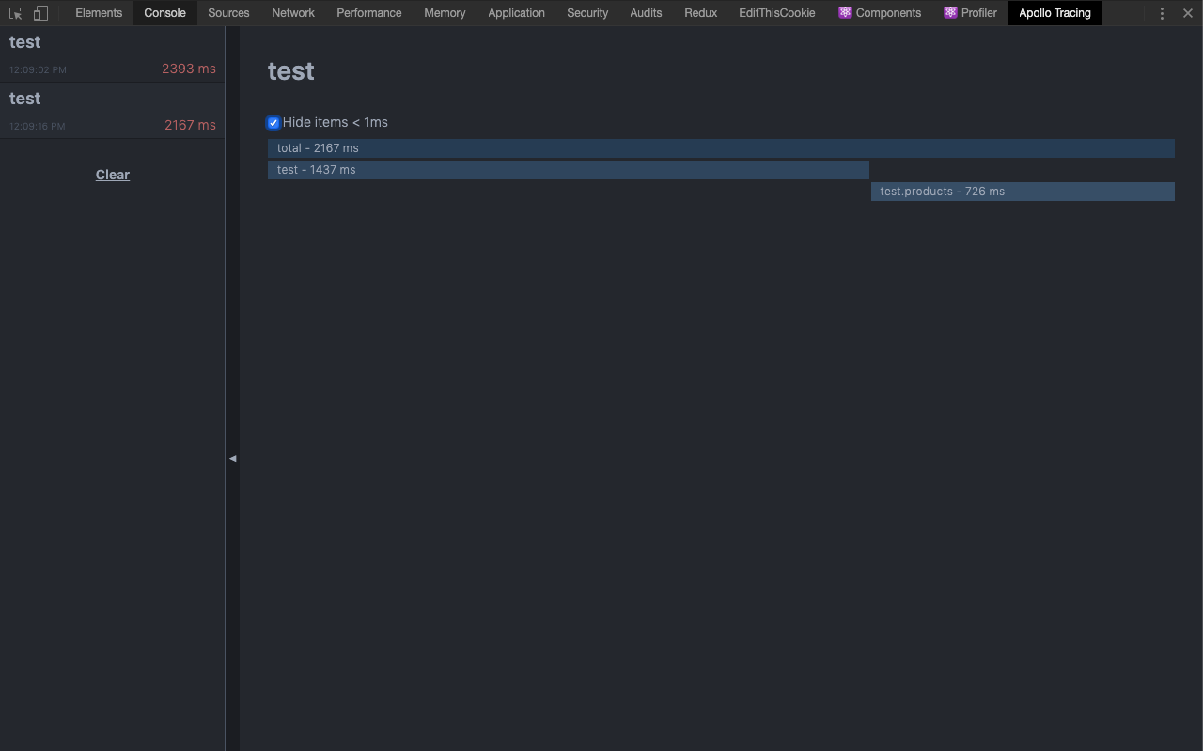Open the Audits tab
The image size is (1203, 751).
click(x=646, y=13)
